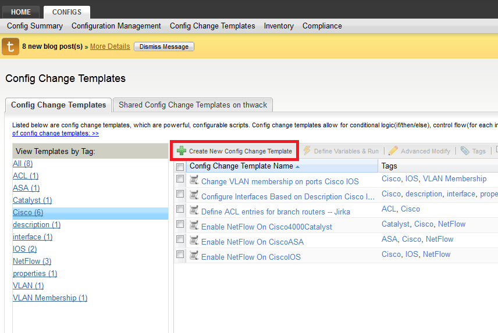498x333 pixels.
Task: Tick checkbox for Enable NetFlow On Cisco4000Catalyst
Action: click(180, 225)
